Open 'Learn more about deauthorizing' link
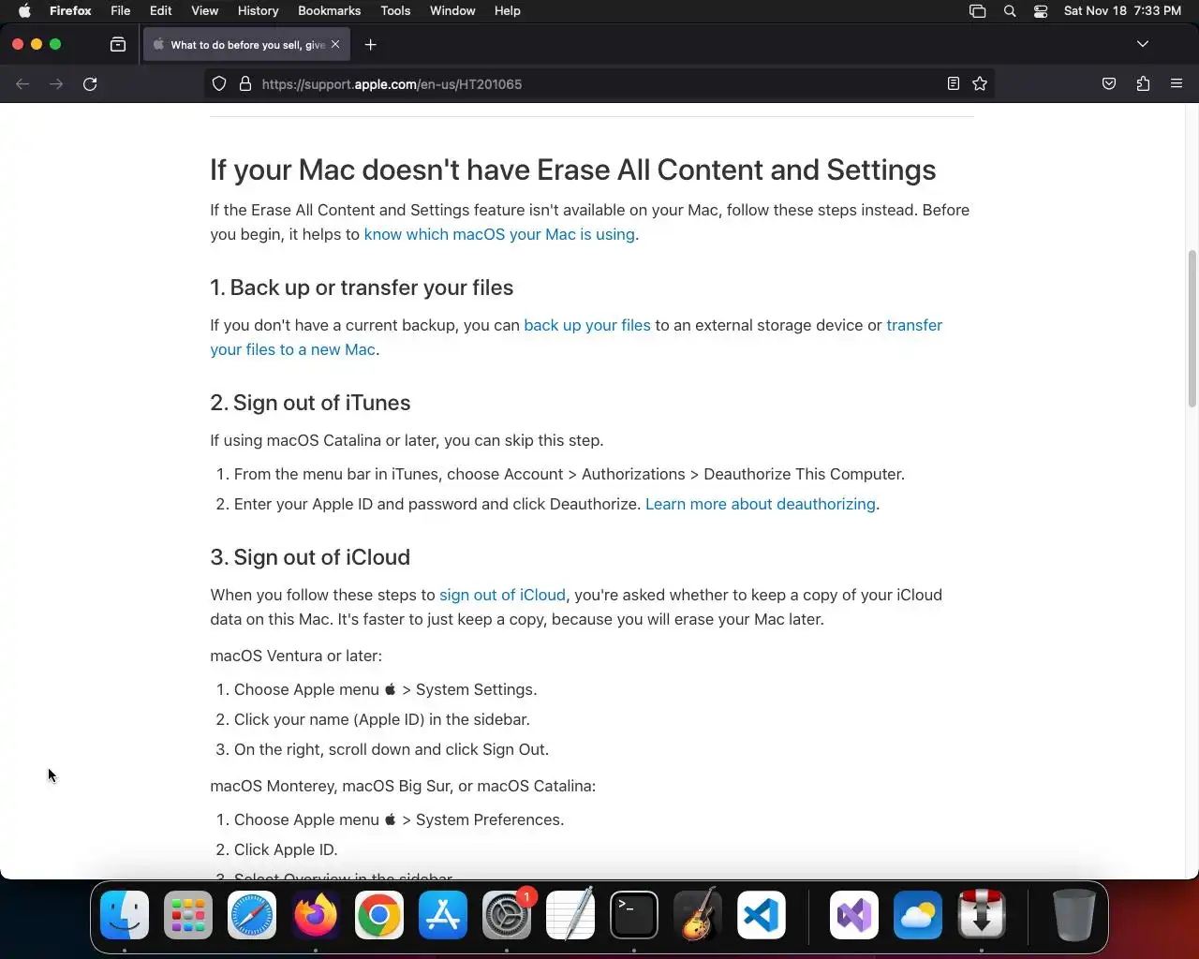Image resolution: width=1199 pixels, height=959 pixels. click(761, 504)
